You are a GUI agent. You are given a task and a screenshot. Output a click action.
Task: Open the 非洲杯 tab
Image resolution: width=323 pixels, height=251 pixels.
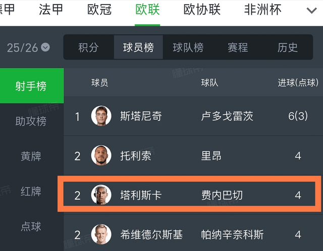click(x=262, y=10)
